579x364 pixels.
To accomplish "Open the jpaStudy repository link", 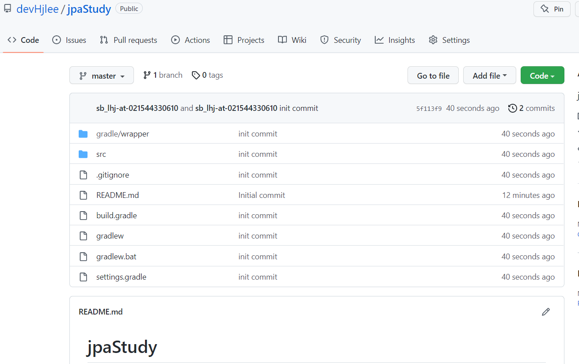I will [89, 9].
